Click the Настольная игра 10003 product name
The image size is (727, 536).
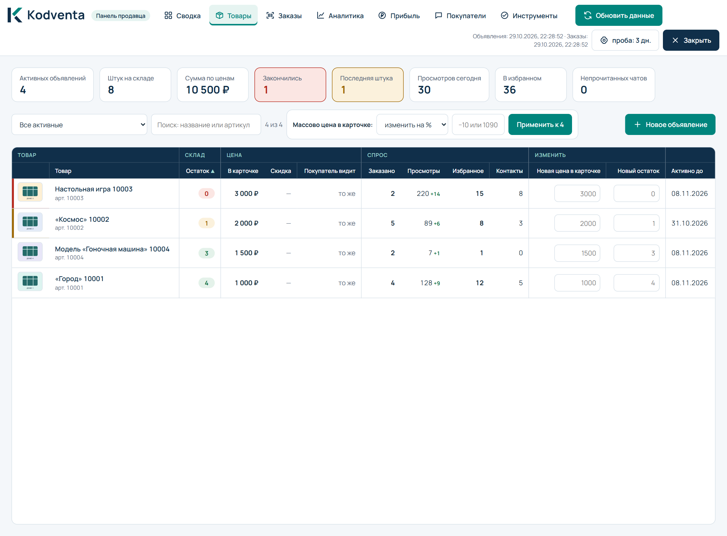pos(94,189)
